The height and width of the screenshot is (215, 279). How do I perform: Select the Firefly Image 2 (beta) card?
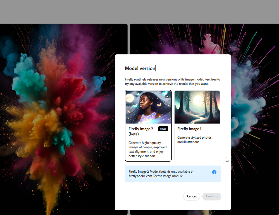point(148,126)
